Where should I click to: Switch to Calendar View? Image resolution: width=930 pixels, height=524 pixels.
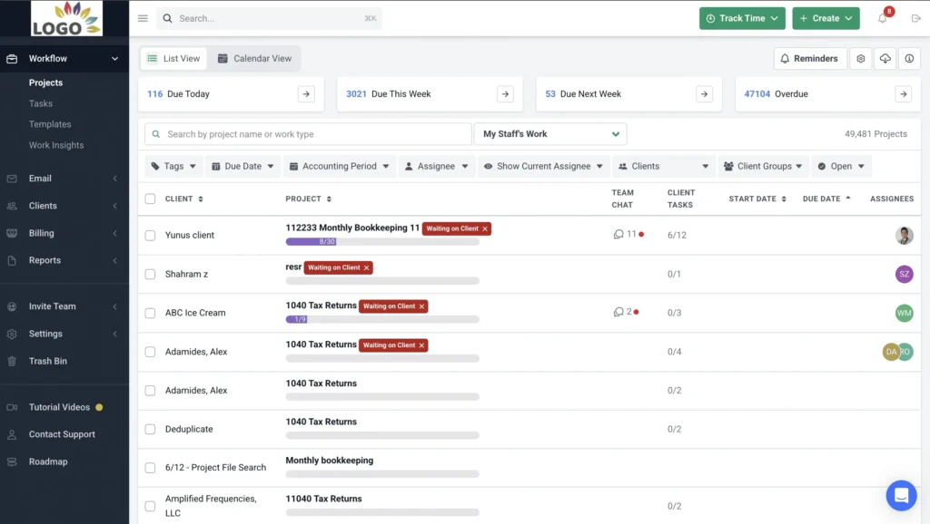coord(256,58)
